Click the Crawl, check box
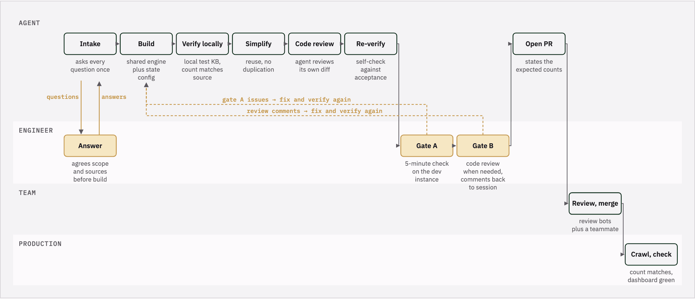The height and width of the screenshot is (299, 695). pos(651,254)
